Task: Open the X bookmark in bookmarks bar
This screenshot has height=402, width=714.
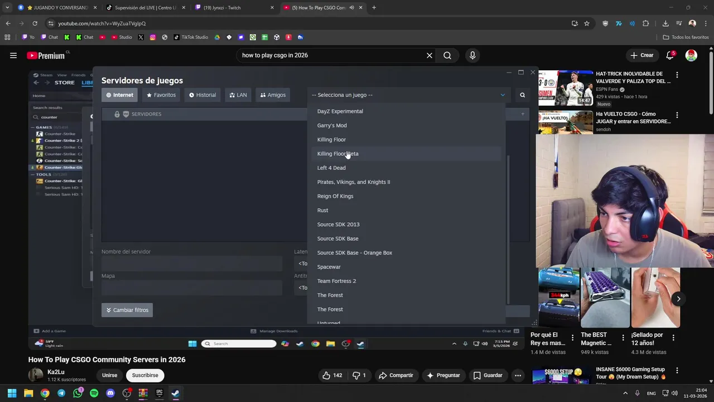Action: pos(141,37)
